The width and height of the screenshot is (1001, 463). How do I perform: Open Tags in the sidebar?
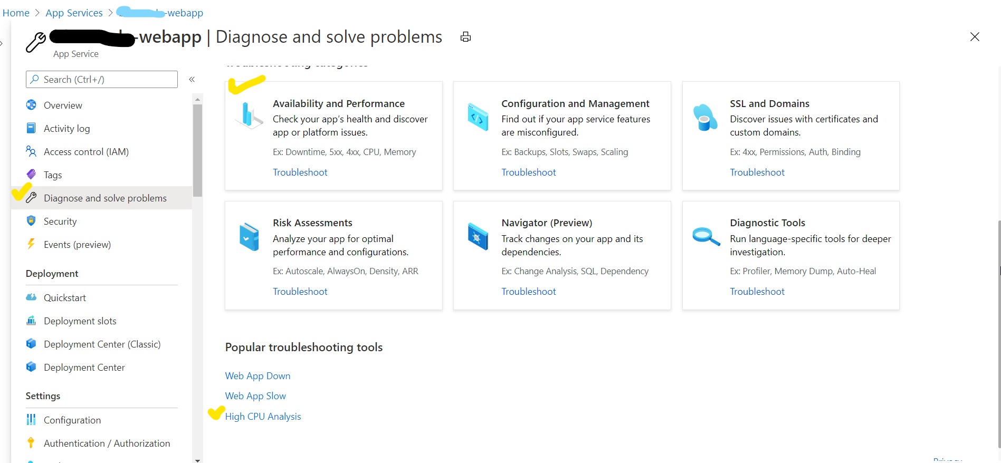(x=53, y=175)
